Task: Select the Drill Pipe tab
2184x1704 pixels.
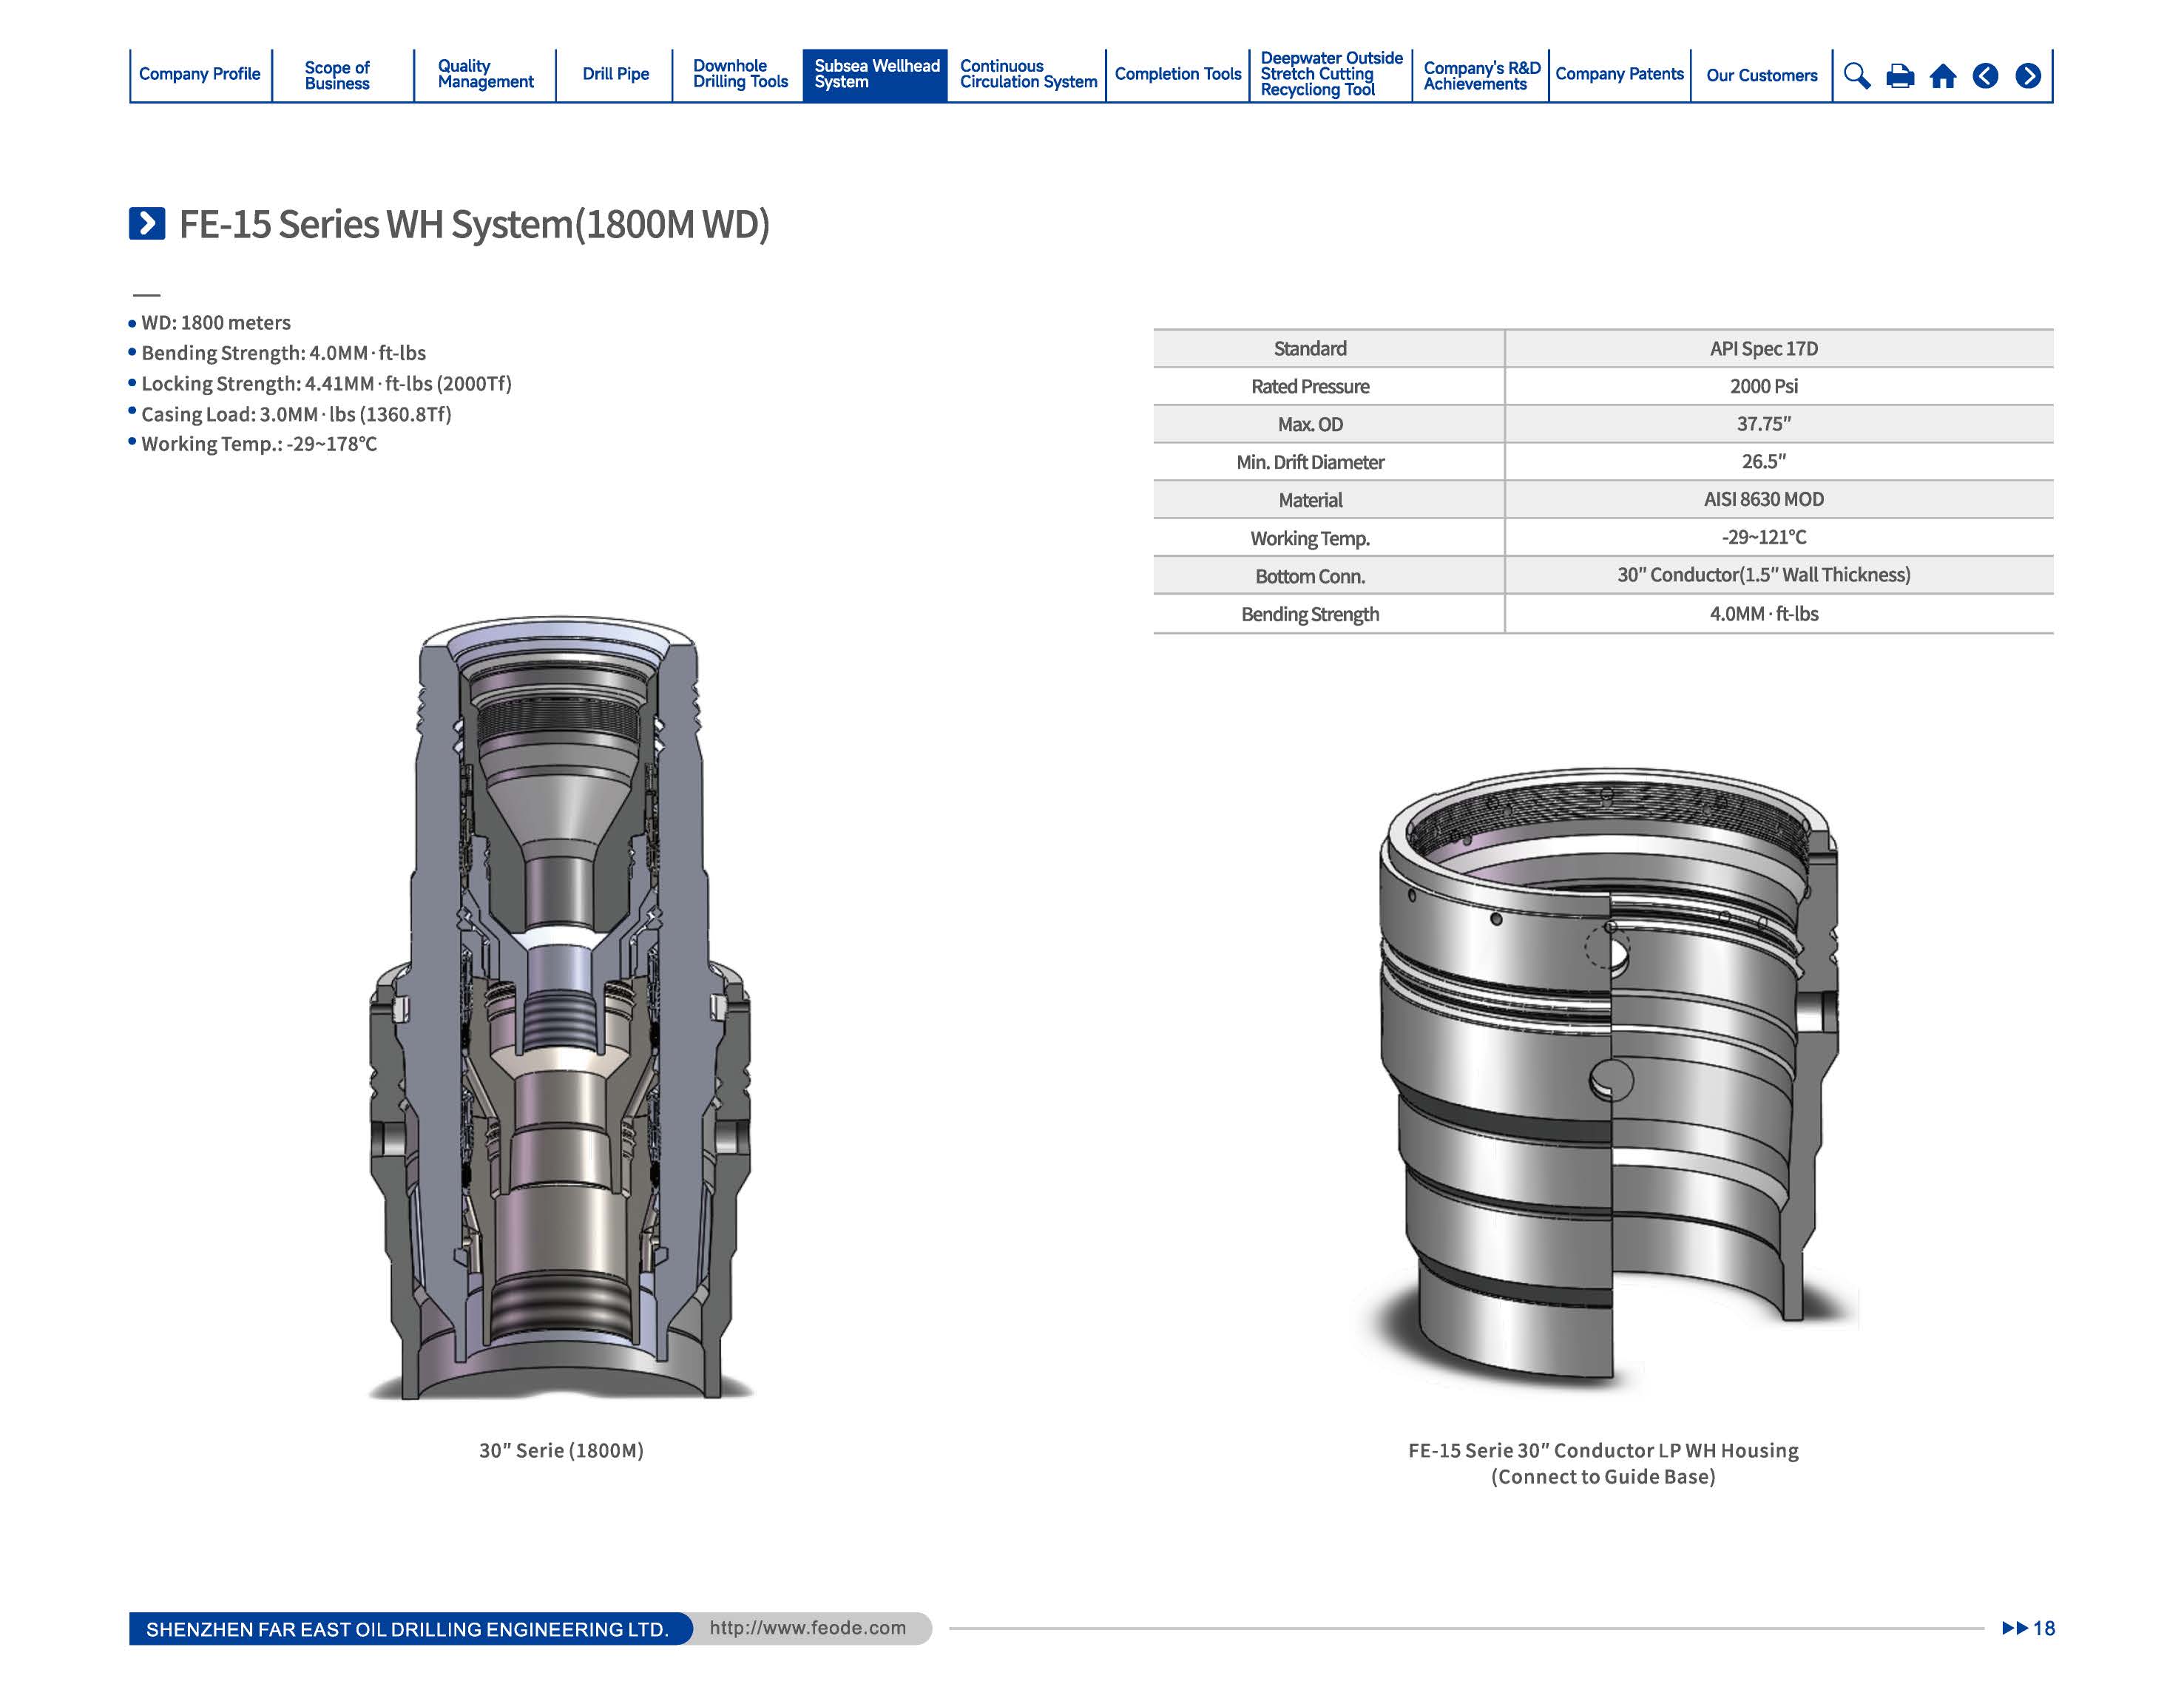Action: pyautogui.click(x=615, y=74)
